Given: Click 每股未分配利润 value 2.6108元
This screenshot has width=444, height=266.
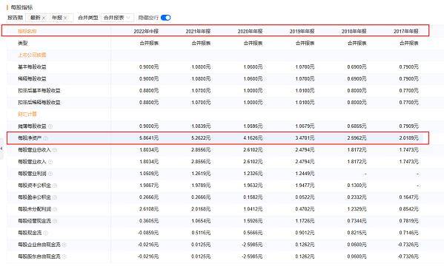Looking at the screenshot, I should (x=149, y=209).
